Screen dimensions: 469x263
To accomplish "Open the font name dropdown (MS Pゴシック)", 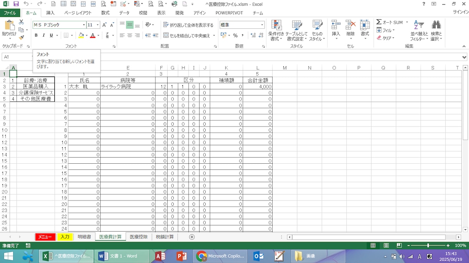I will [84, 25].
